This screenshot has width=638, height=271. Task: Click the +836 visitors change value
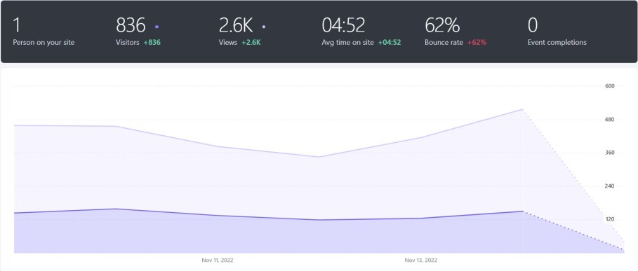click(152, 42)
